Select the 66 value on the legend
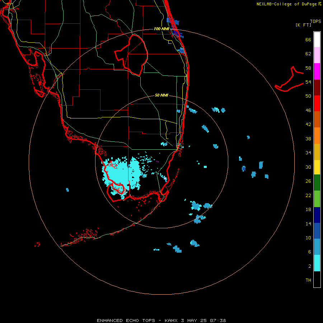323x323 pixels. (x=308, y=39)
